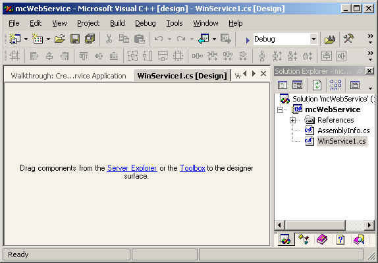Open the Index help bottom tab

(340, 239)
